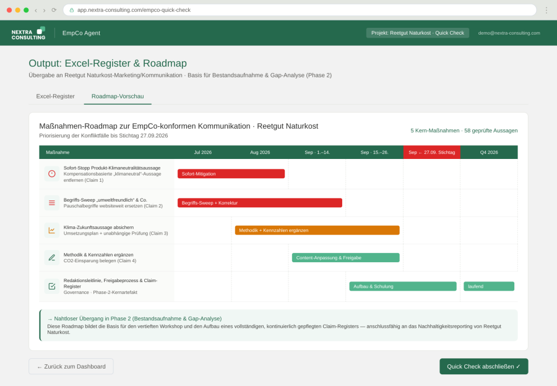Select the Begriffs-Sweep + Korrektur bar
The image size is (557, 386).
[260, 203]
